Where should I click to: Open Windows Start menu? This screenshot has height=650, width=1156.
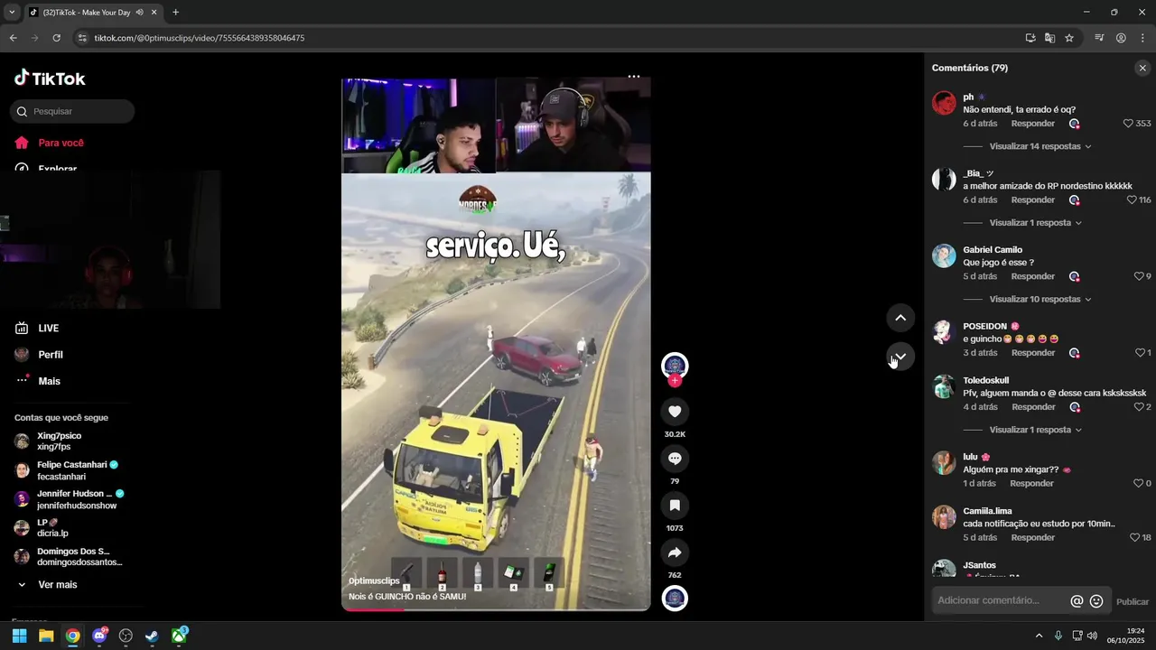pyautogui.click(x=19, y=636)
